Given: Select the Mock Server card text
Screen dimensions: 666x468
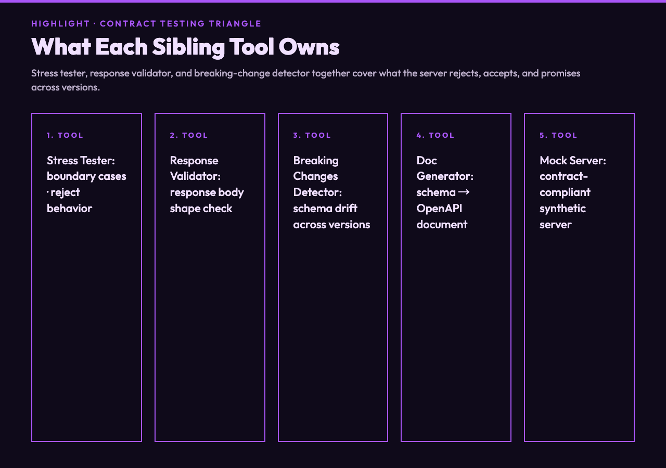Looking at the screenshot, I should pos(573,192).
